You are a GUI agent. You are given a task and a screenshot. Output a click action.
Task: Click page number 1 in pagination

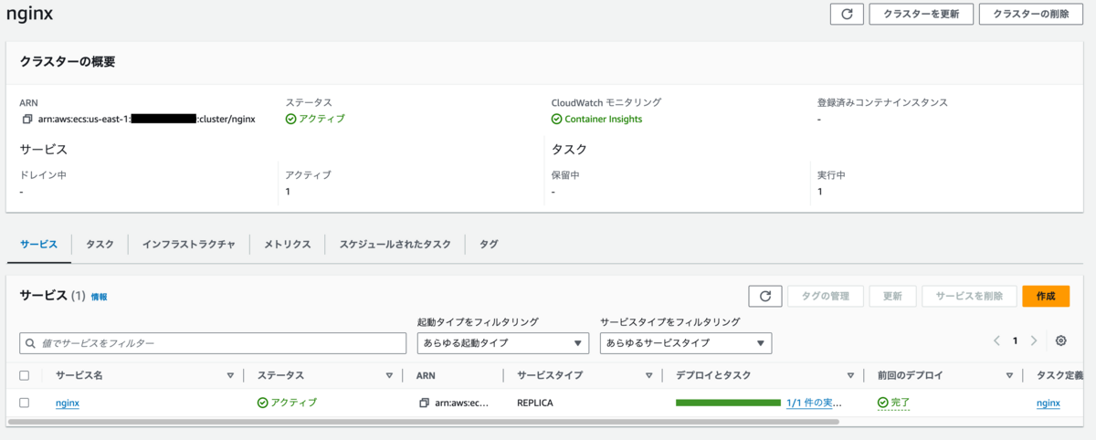[x=1015, y=340]
